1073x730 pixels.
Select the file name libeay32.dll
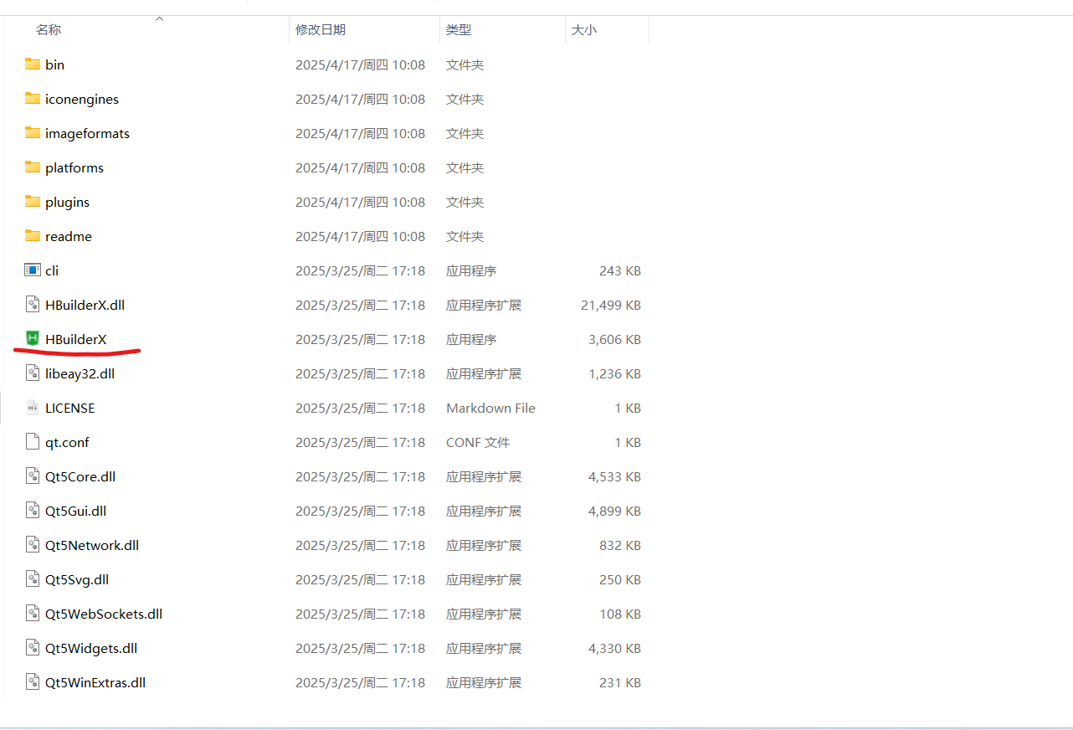(80, 373)
